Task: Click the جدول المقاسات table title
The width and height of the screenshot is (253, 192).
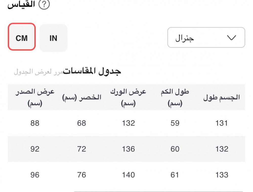Action: point(92,71)
